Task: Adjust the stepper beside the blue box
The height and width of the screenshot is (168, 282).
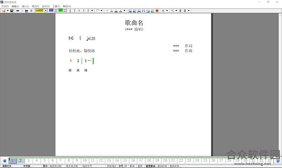Action: [56, 10]
